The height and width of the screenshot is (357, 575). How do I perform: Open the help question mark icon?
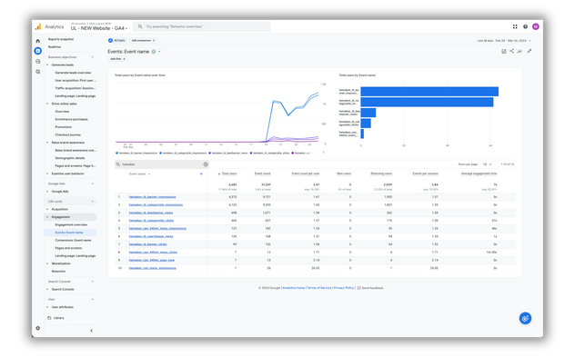point(525,26)
